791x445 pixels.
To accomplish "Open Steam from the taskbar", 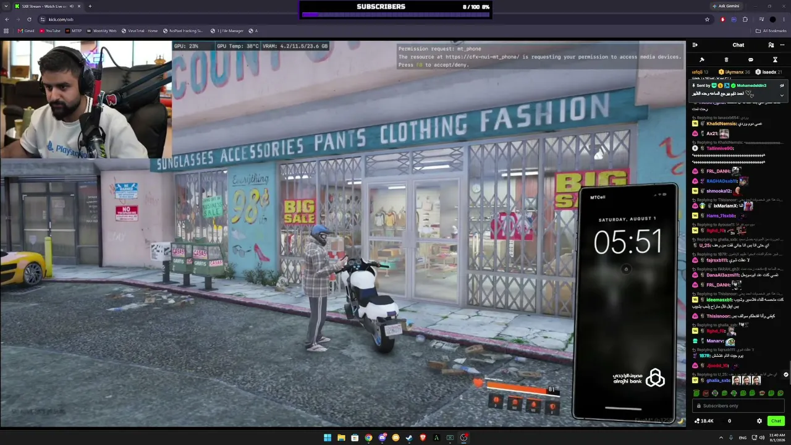I will 409,438.
